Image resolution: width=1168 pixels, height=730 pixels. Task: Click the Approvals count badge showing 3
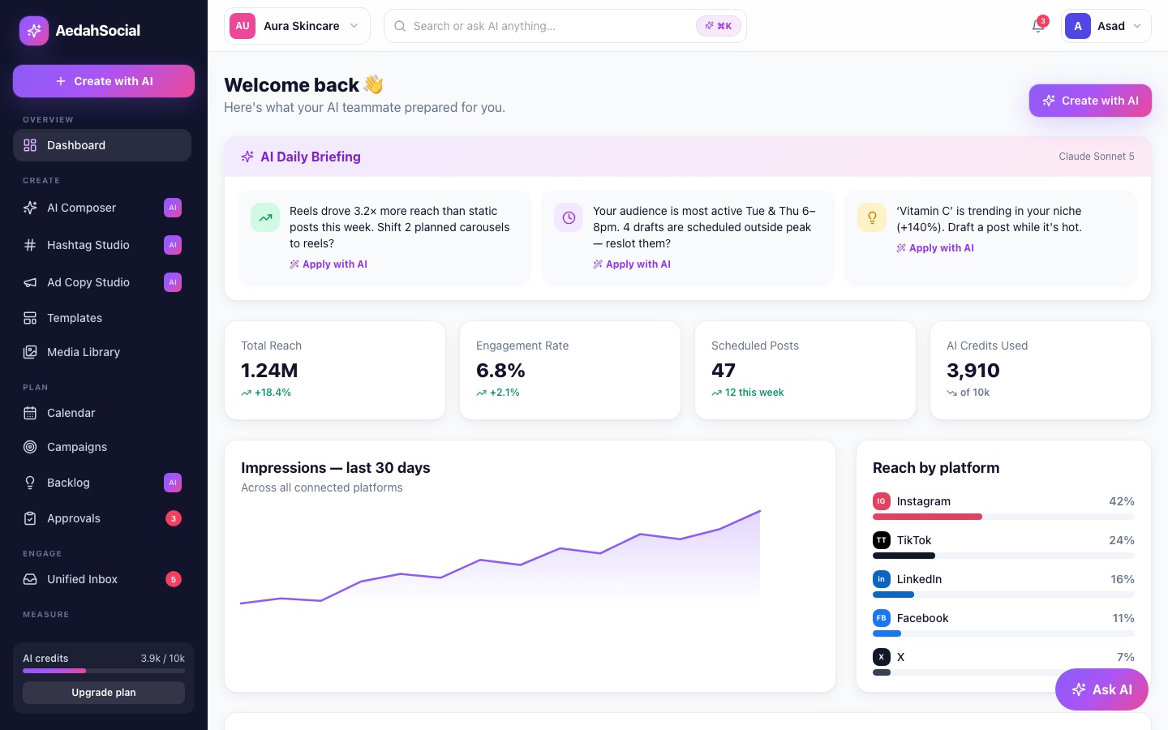(174, 518)
